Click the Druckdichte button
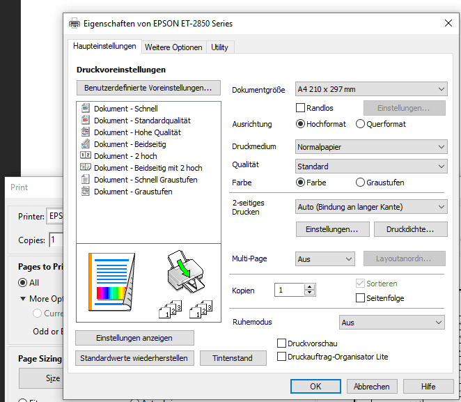 pyautogui.click(x=410, y=229)
